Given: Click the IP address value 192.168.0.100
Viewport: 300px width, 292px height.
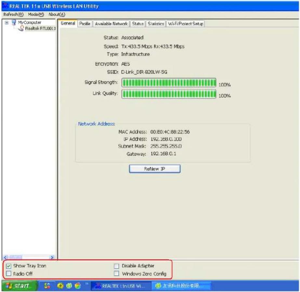Looking at the screenshot, I should point(166,139).
